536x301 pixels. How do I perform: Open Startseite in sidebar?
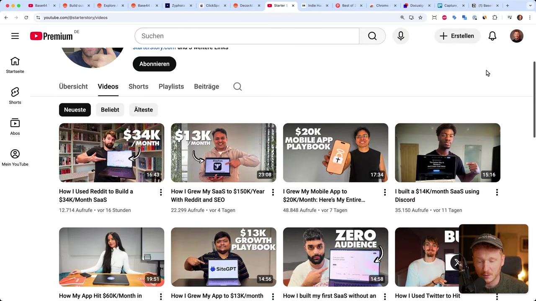[x=15, y=65]
